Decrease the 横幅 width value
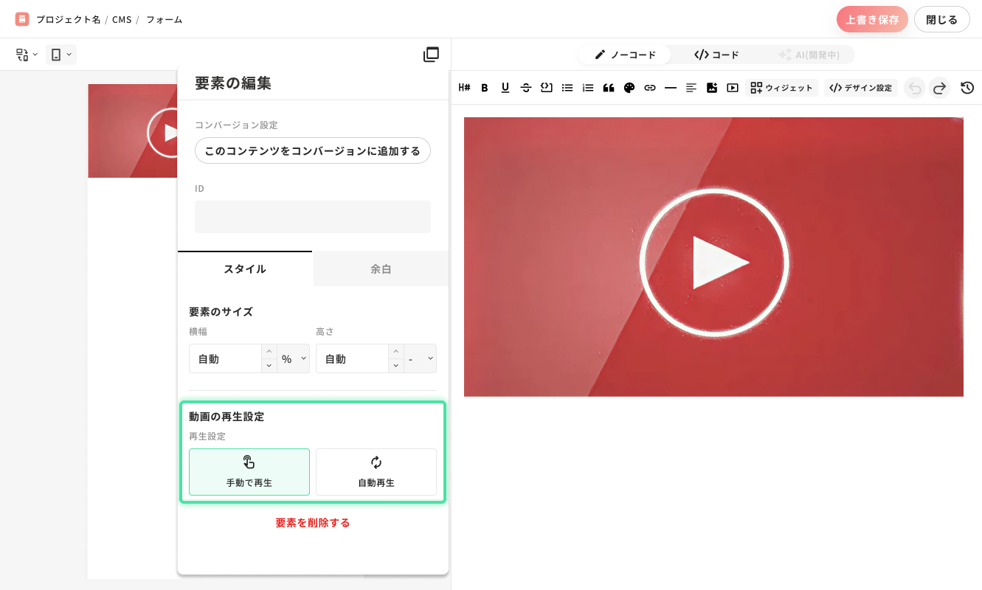The height and width of the screenshot is (590, 982). (x=269, y=366)
